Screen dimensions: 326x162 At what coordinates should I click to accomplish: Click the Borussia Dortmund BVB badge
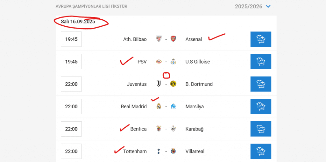tap(173, 84)
